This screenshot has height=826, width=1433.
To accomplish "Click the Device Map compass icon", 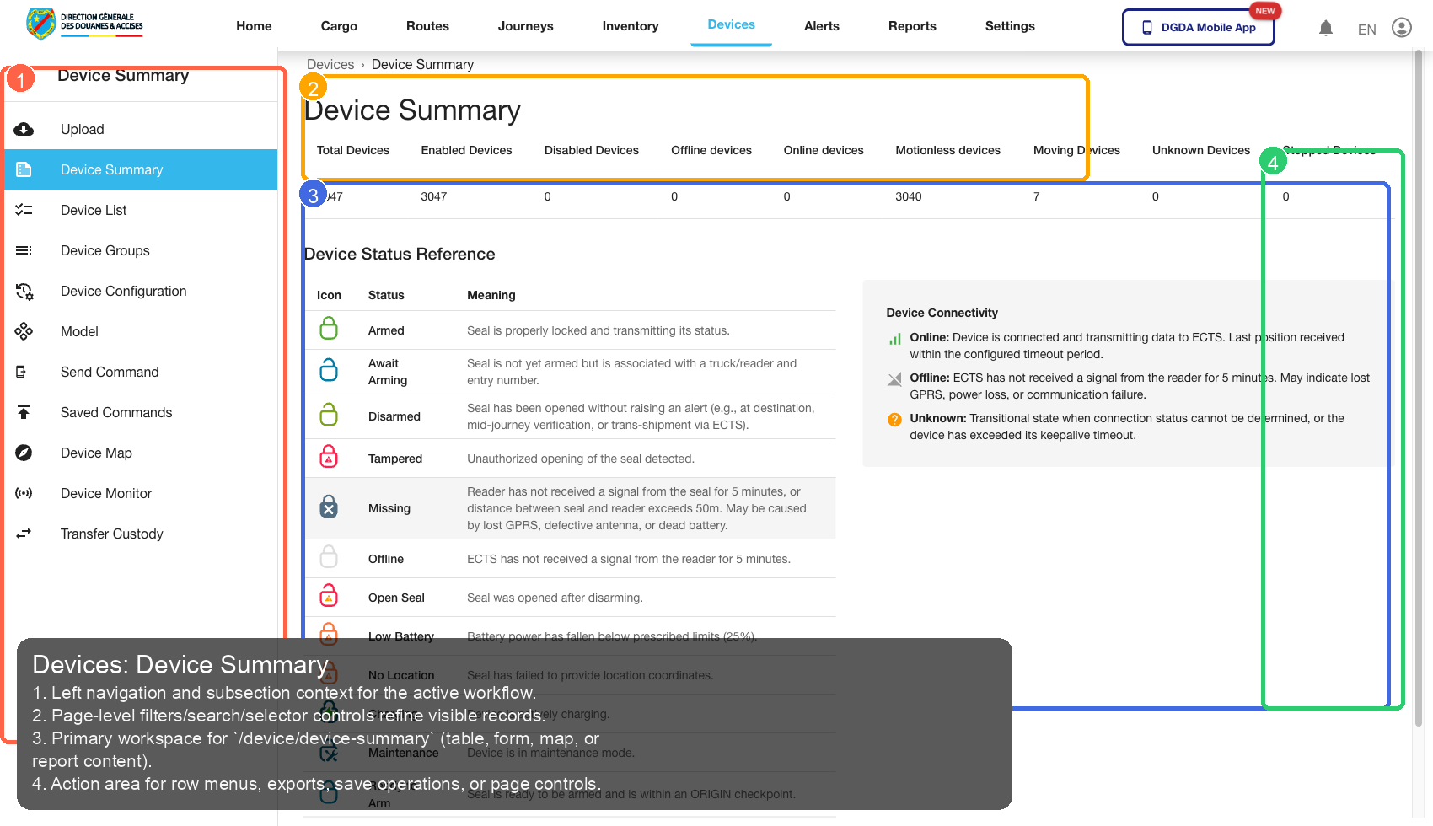I will (24, 453).
